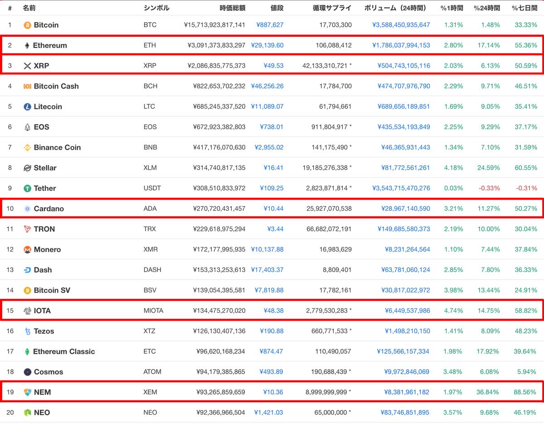Click IOTA symbol MIOTA
544x424 pixels.
tap(153, 311)
